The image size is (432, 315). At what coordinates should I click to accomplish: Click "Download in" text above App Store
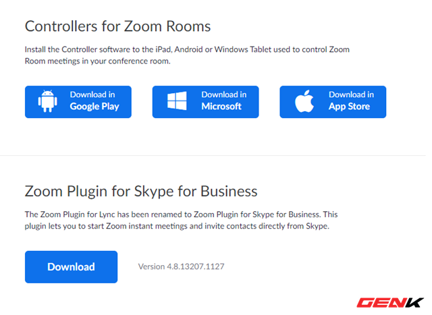[x=351, y=94]
